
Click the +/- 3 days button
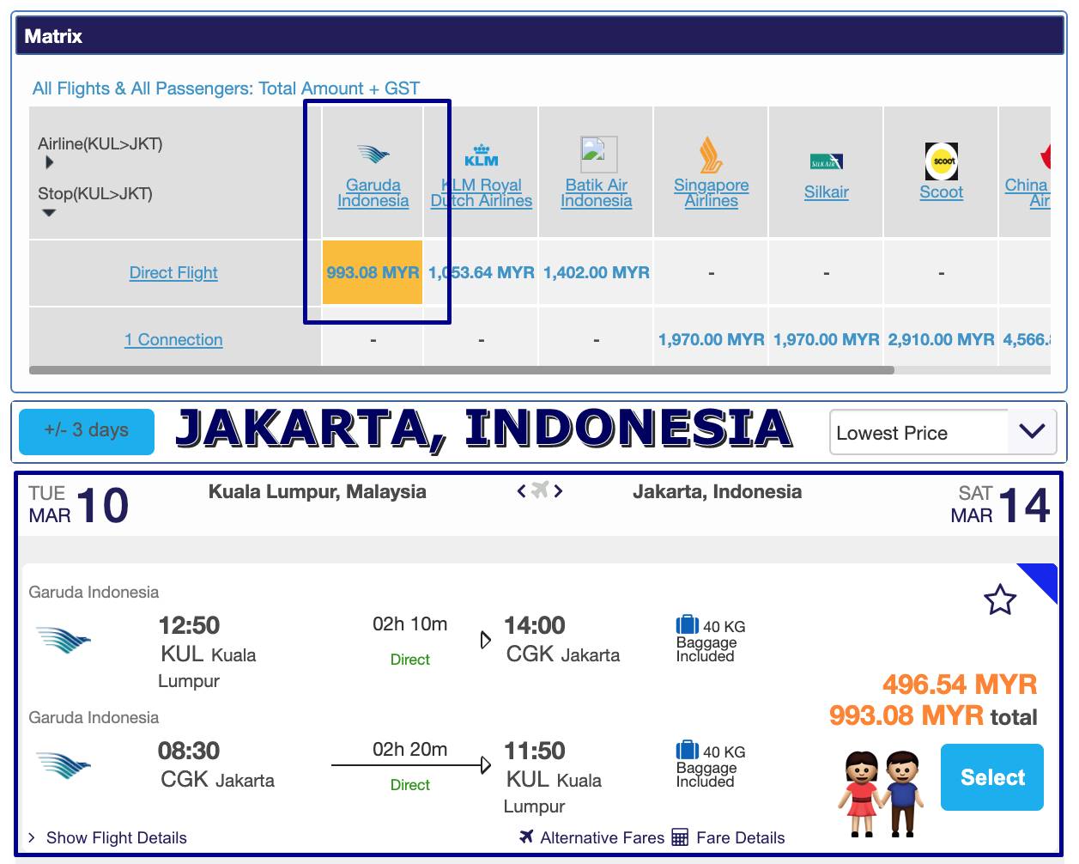[87, 431]
